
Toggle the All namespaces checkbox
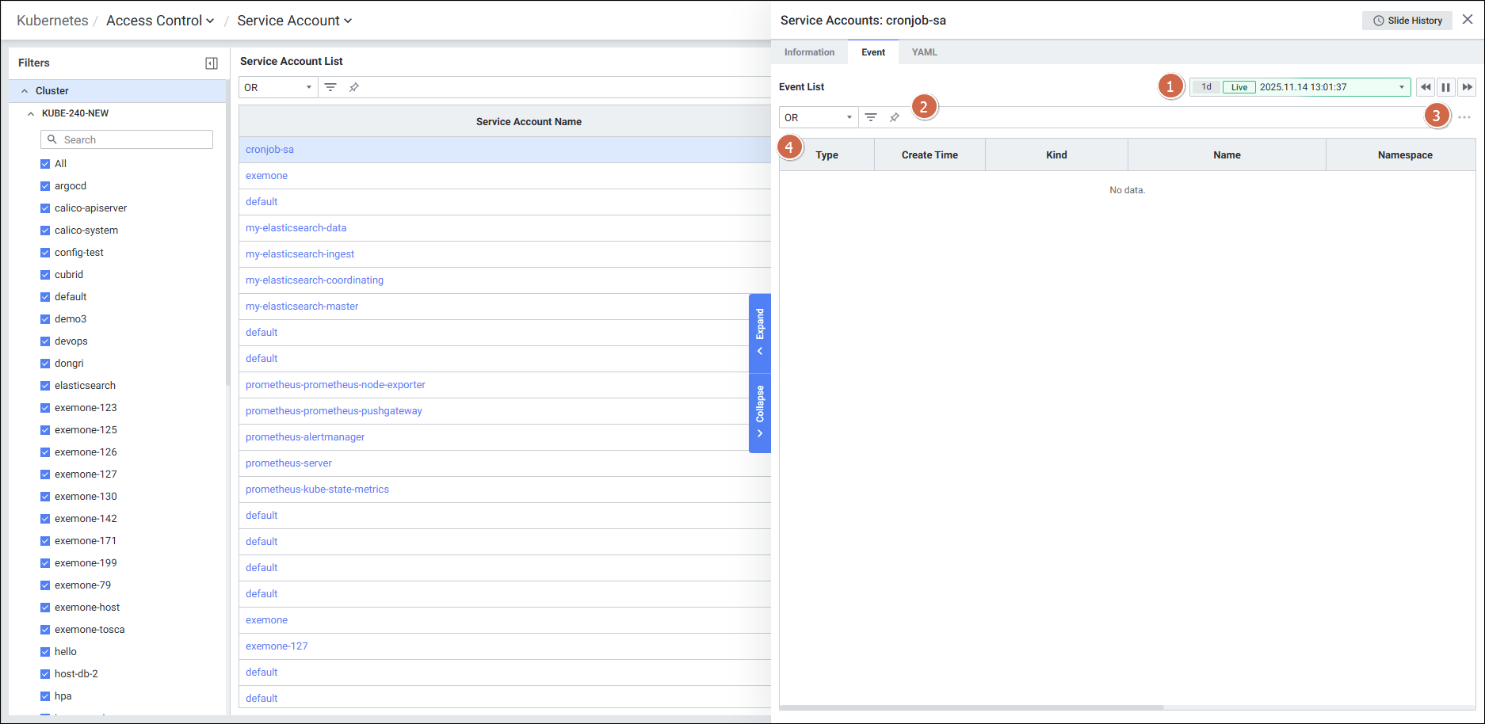[45, 164]
